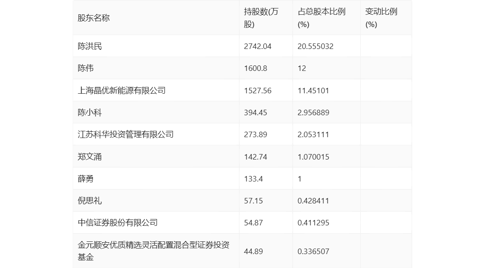Select the value 57.15
485x268 pixels.
click(253, 200)
